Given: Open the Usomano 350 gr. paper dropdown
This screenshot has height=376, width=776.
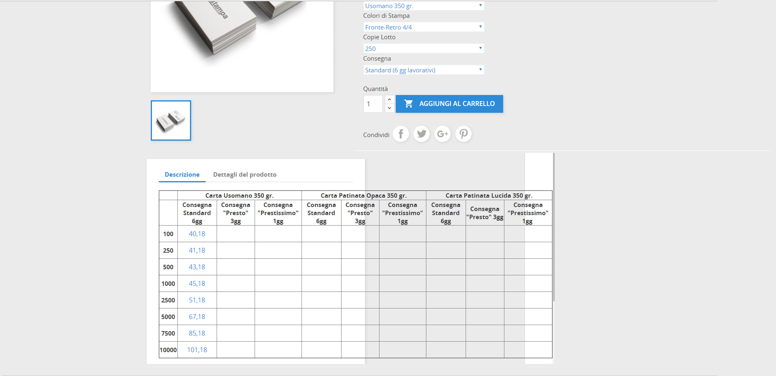Looking at the screenshot, I should coord(423,6).
